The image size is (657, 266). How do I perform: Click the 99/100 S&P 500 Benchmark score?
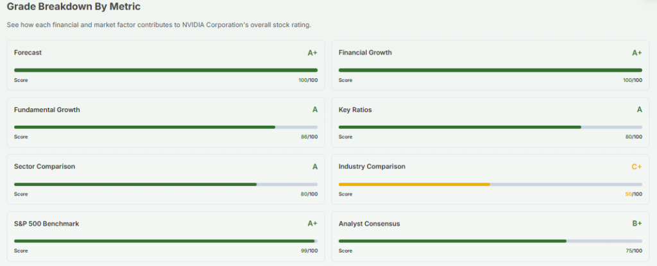pos(309,251)
